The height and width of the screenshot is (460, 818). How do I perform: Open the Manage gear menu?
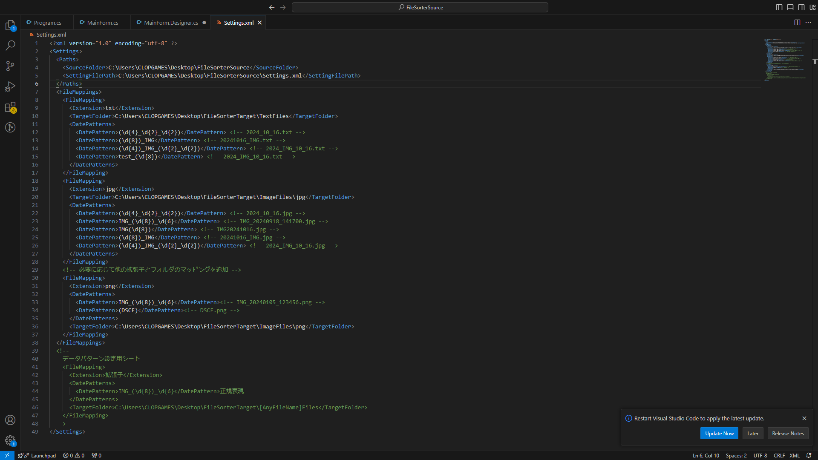tap(10, 440)
